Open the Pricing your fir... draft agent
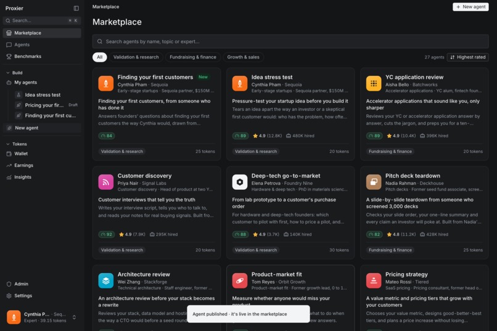 [47, 105]
